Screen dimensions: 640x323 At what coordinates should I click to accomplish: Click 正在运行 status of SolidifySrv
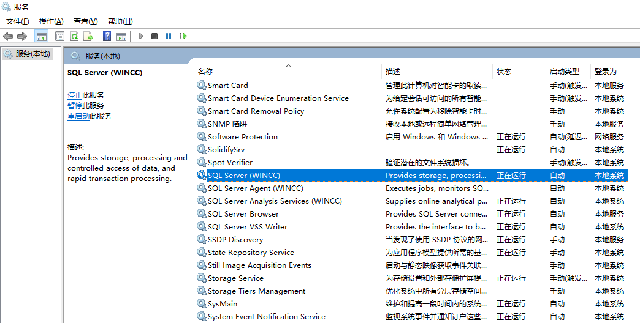click(511, 149)
